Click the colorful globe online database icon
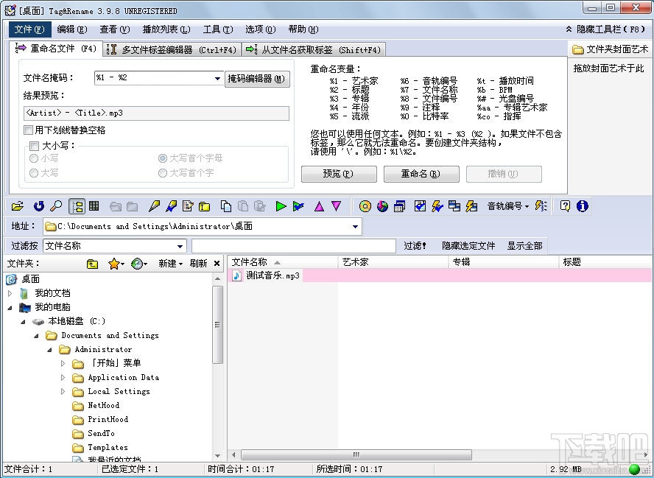This screenshot has width=654, height=478. [x=382, y=205]
